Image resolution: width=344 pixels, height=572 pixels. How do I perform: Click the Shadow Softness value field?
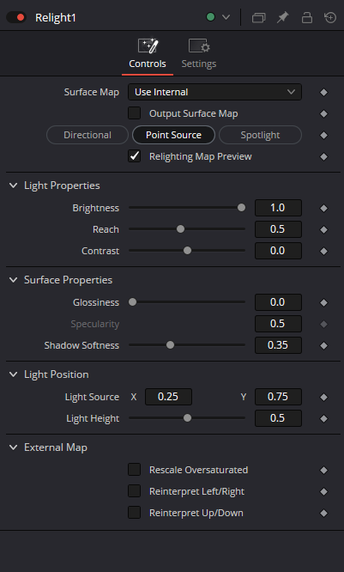pyautogui.click(x=278, y=345)
